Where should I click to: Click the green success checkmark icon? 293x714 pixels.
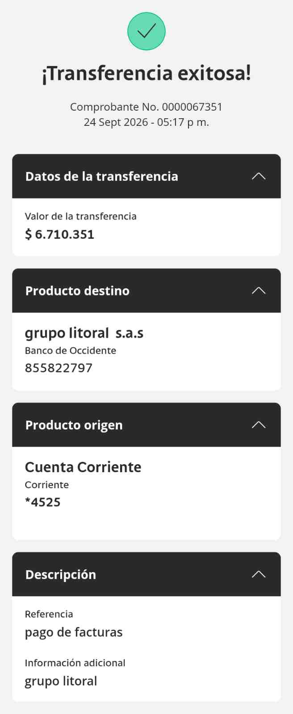[146, 31]
